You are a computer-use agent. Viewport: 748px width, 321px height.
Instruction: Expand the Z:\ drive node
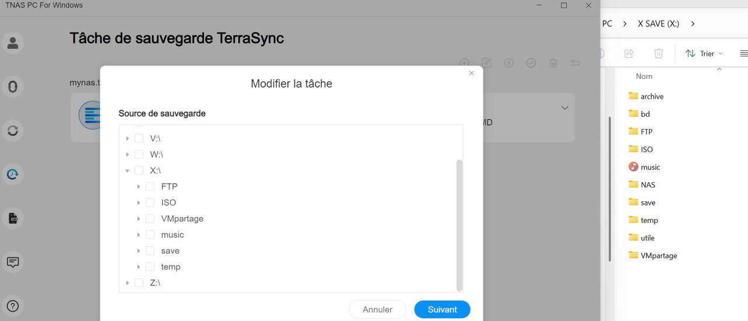[x=127, y=283]
